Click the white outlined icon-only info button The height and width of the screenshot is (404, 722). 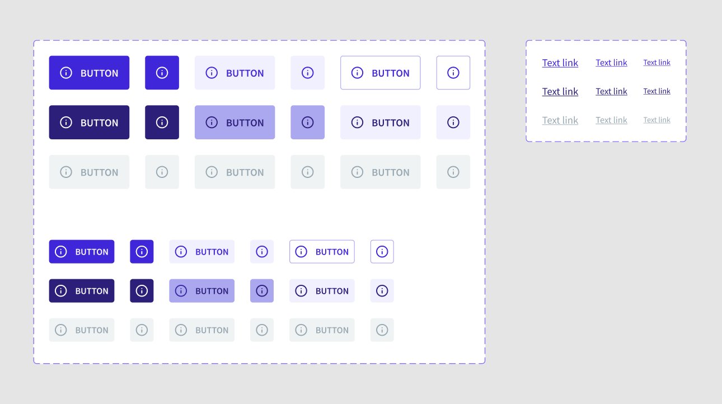pos(453,72)
